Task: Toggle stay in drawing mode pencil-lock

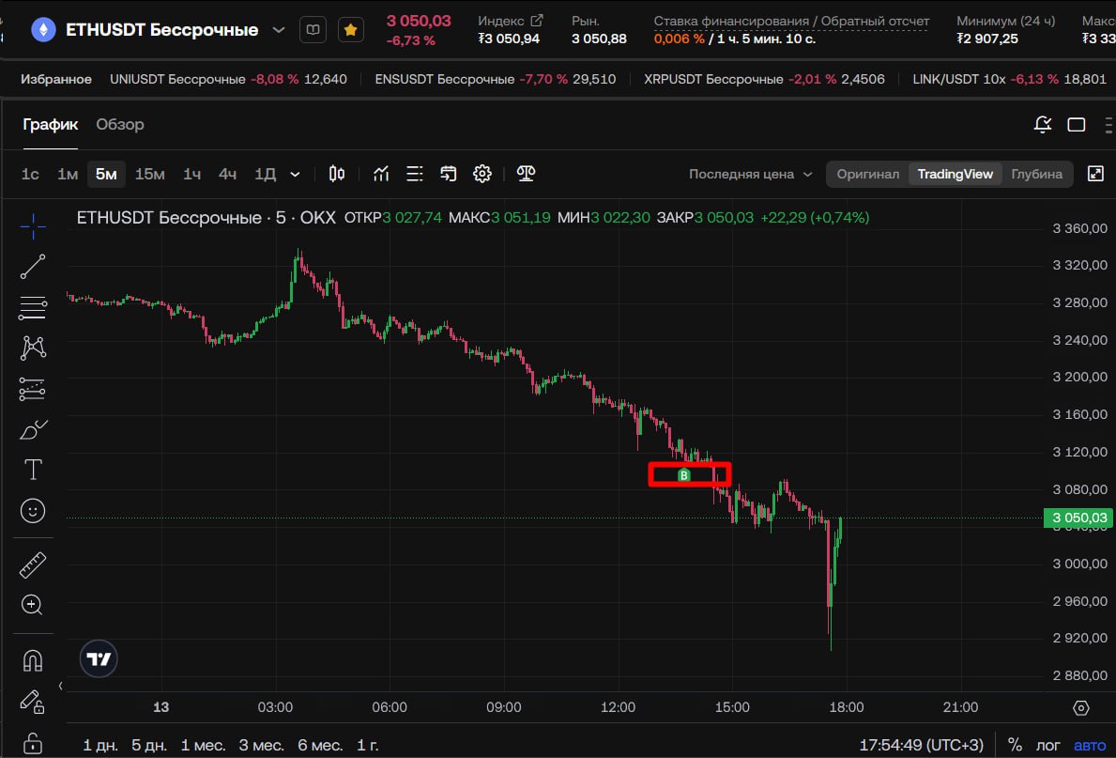Action: click(33, 702)
